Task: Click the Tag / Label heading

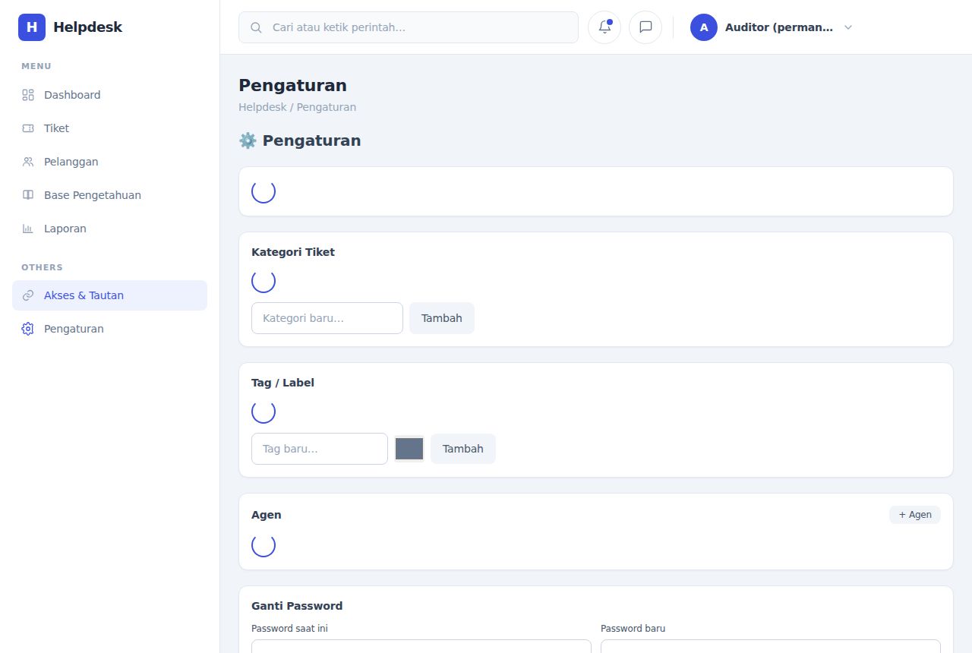Action: (x=282, y=383)
